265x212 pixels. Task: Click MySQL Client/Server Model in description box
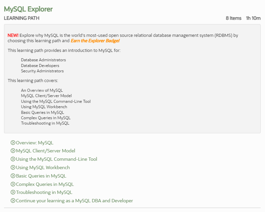point(46,96)
